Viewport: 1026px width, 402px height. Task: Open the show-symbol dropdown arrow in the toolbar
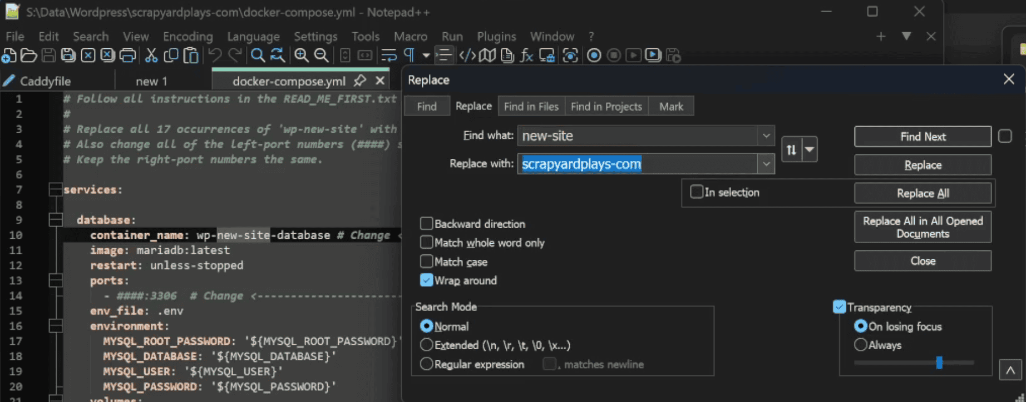click(426, 56)
